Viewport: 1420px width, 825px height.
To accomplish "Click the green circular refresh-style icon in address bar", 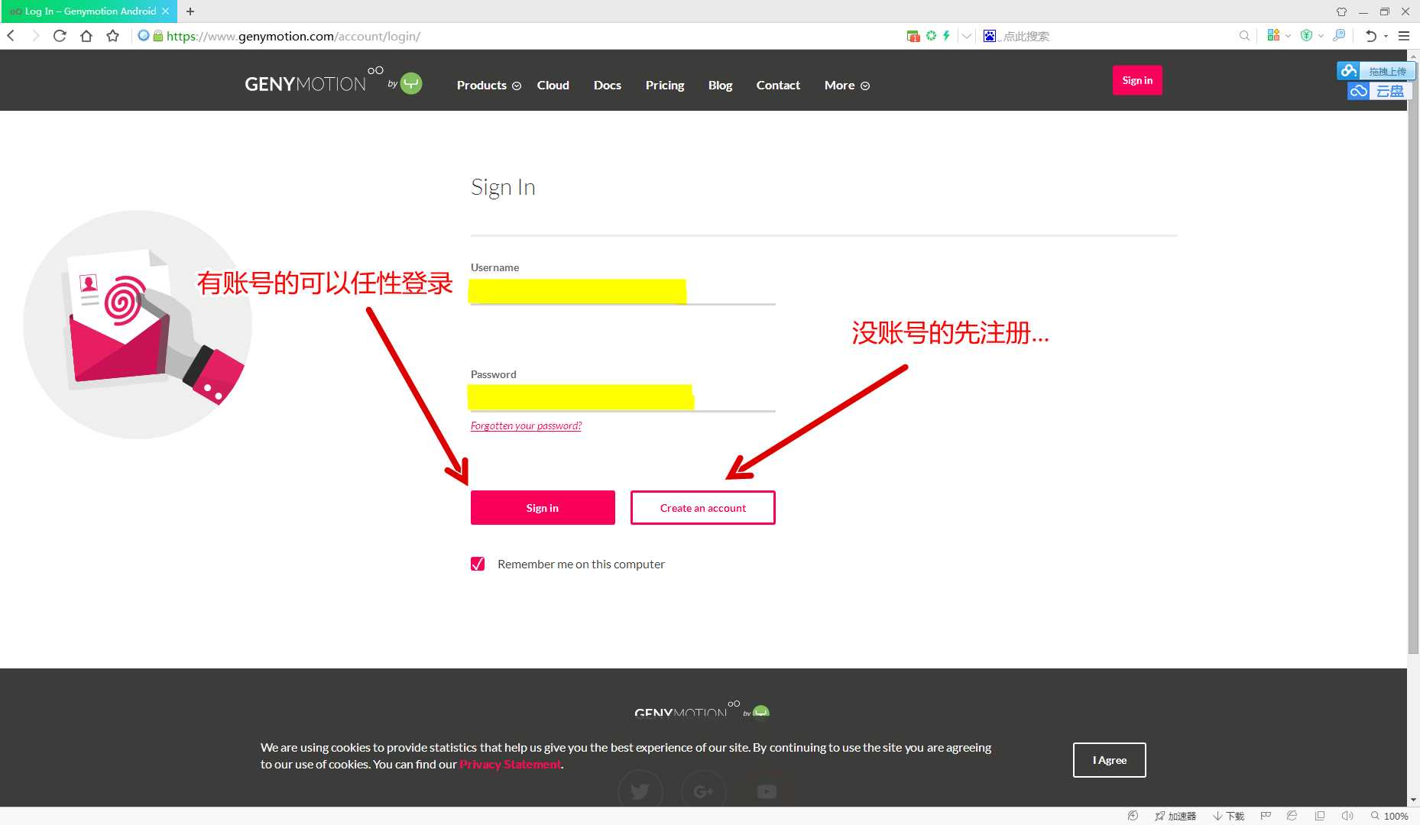I will pyautogui.click(x=931, y=35).
